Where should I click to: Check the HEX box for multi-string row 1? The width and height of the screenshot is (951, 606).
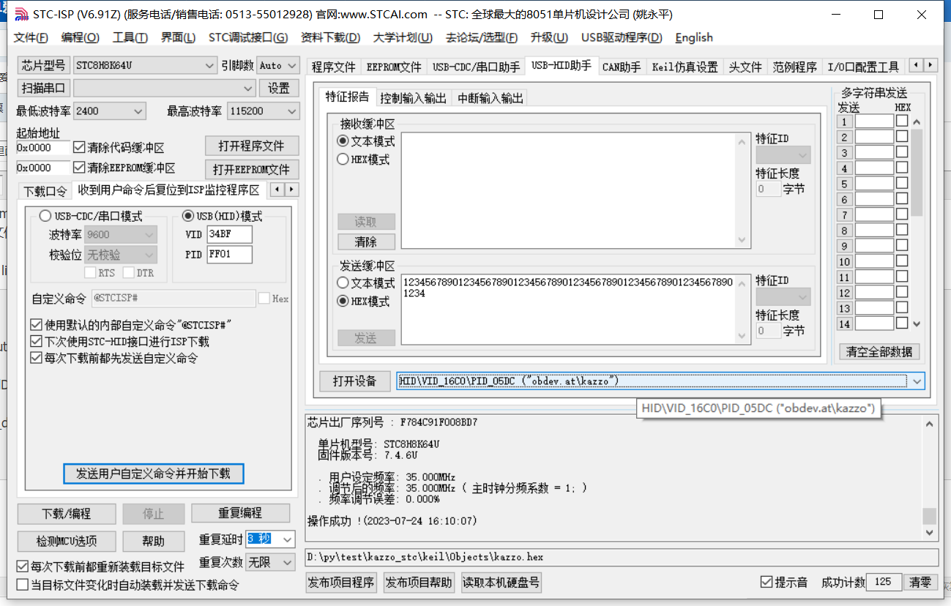click(902, 121)
